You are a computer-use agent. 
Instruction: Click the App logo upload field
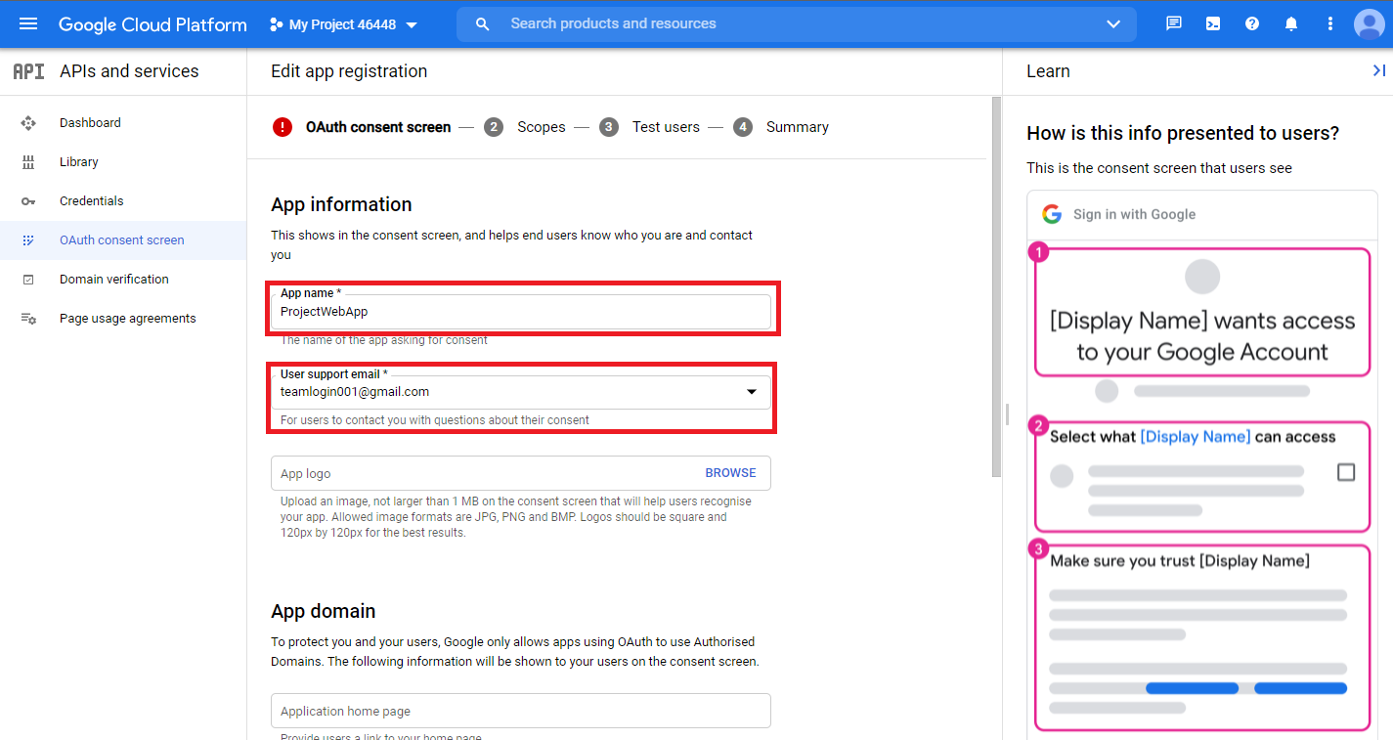click(521, 473)
